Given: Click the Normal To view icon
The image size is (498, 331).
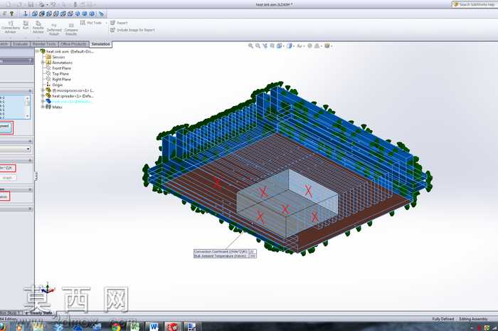Looking at the screenshot, I should (x=26, y=14).
